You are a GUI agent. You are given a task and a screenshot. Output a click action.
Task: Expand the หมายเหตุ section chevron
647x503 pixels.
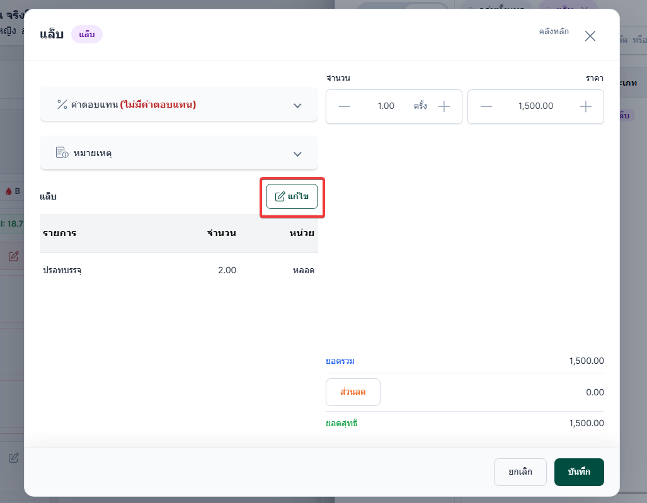click(297, 154)
